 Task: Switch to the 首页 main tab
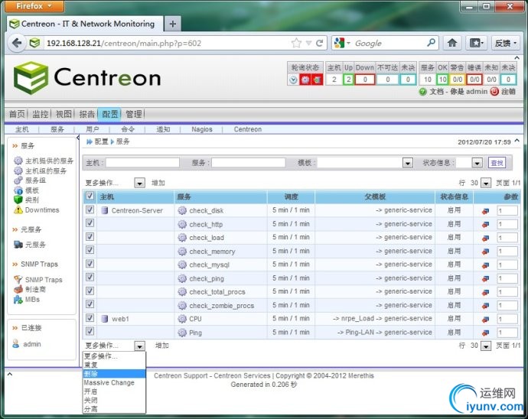[17, 114]
